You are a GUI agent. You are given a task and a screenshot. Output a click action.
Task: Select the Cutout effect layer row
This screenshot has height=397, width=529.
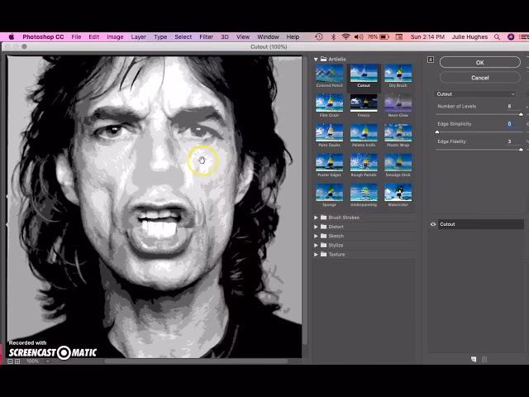480,224
